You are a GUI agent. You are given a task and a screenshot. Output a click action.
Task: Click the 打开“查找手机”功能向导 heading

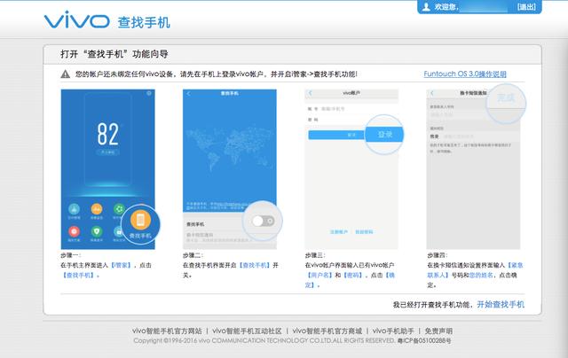114,54
